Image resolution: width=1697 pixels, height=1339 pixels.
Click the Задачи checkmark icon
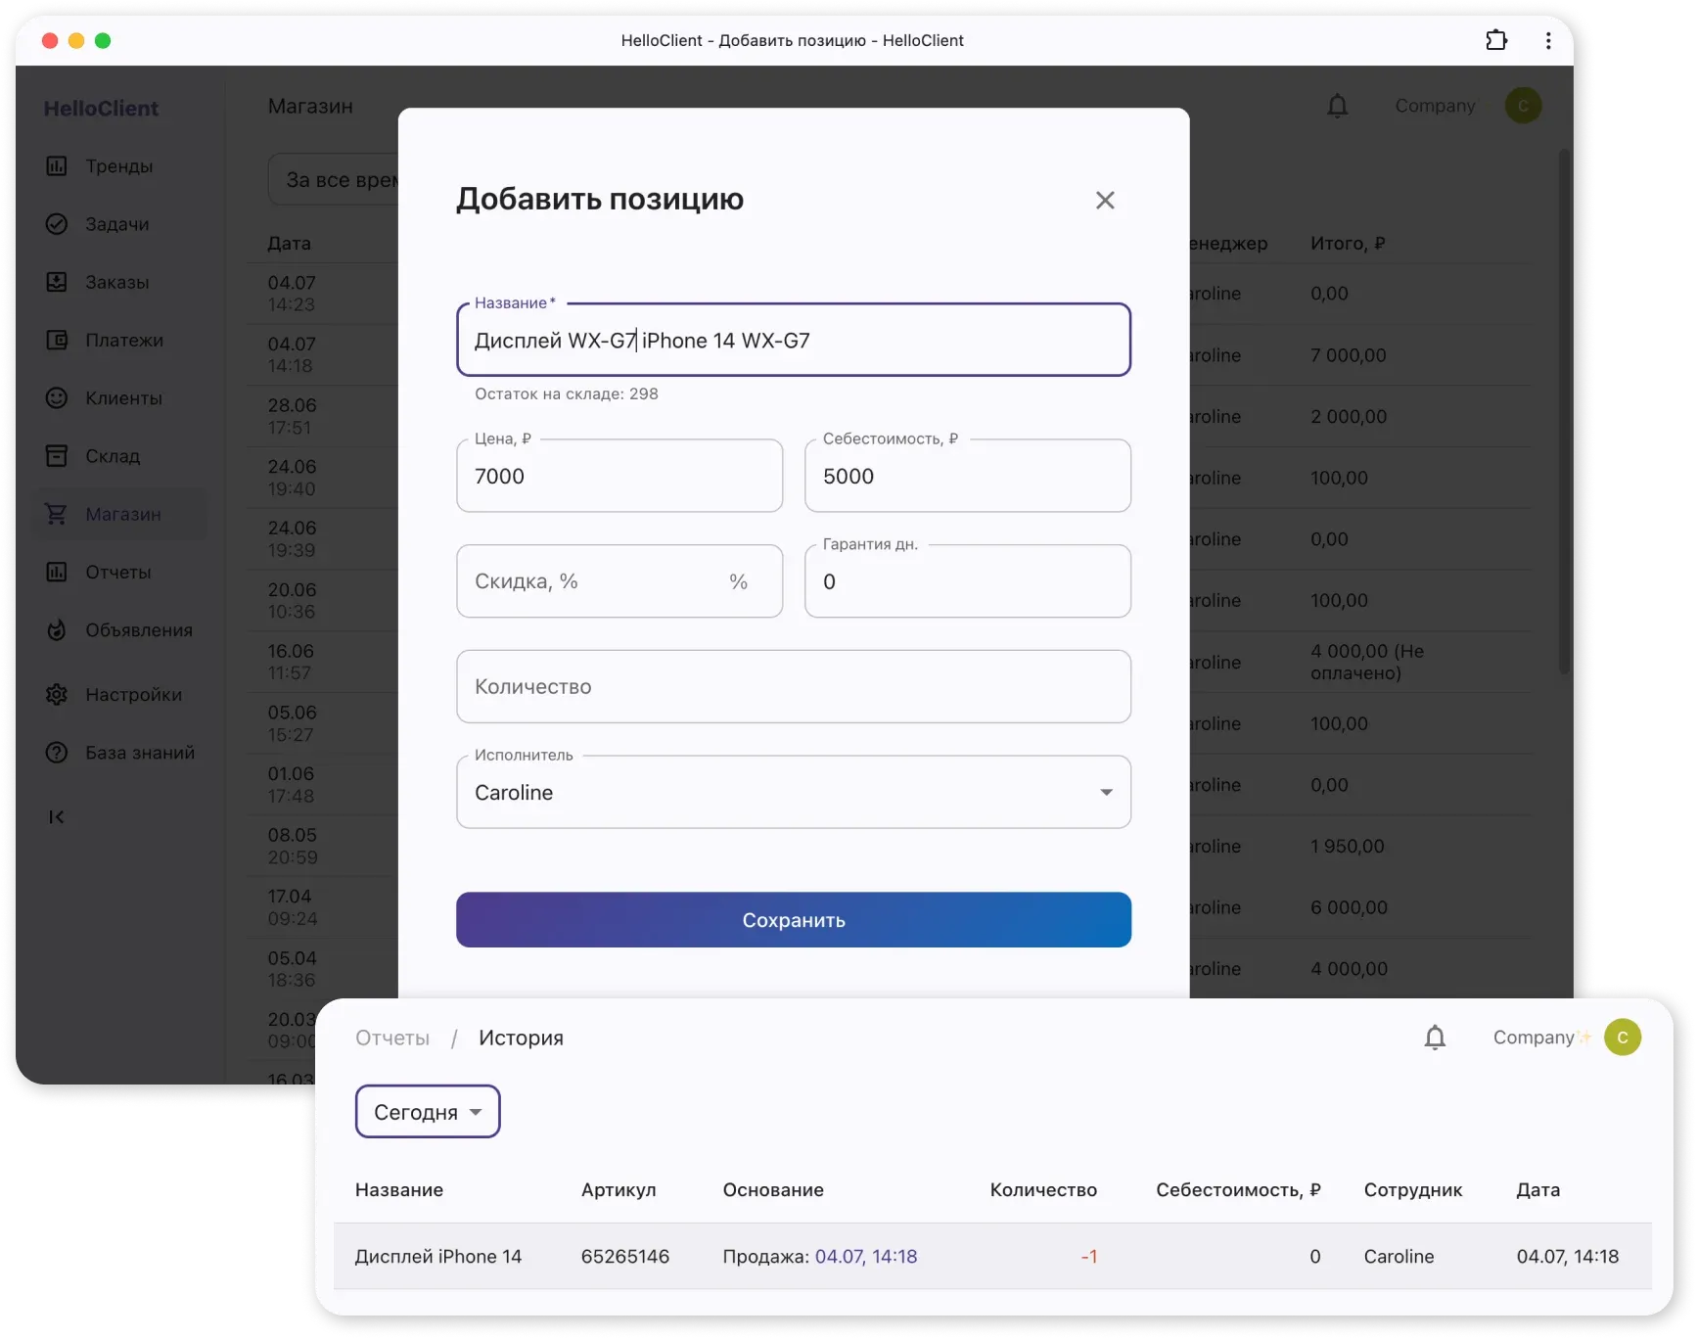(x=57, y=224)
